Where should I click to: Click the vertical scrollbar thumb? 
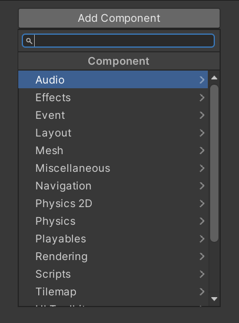coord(214,163)
